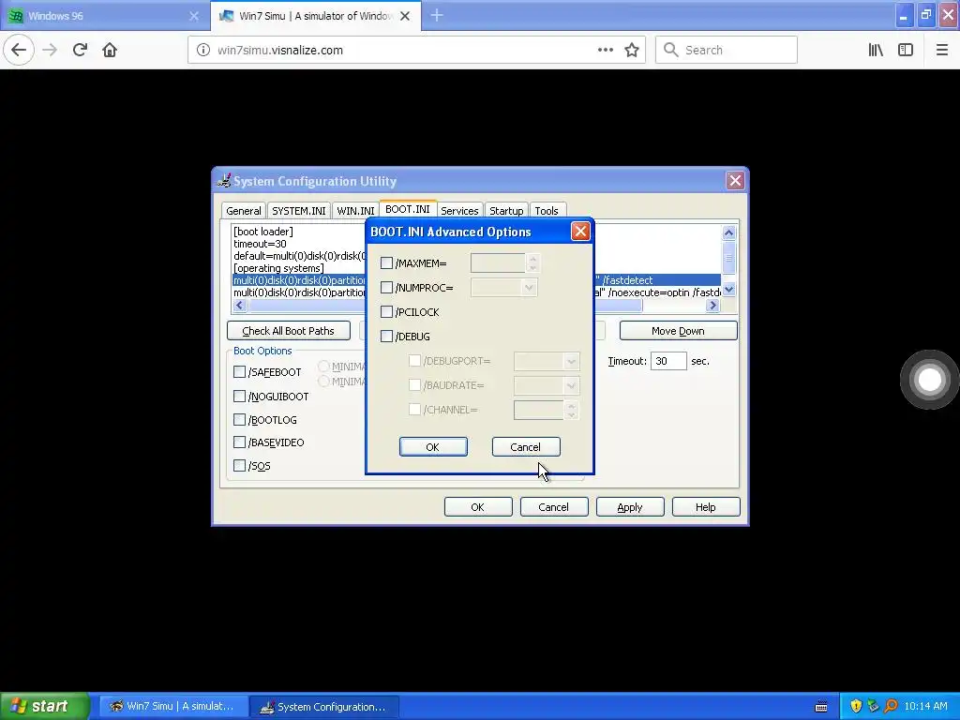The image size is (960, 720).
Task: Confirm Advanced Options with OK
Action: coord(433,447)
